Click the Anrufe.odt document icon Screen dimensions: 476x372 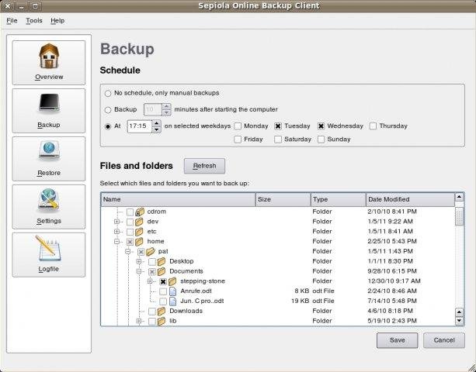point(172,291)
